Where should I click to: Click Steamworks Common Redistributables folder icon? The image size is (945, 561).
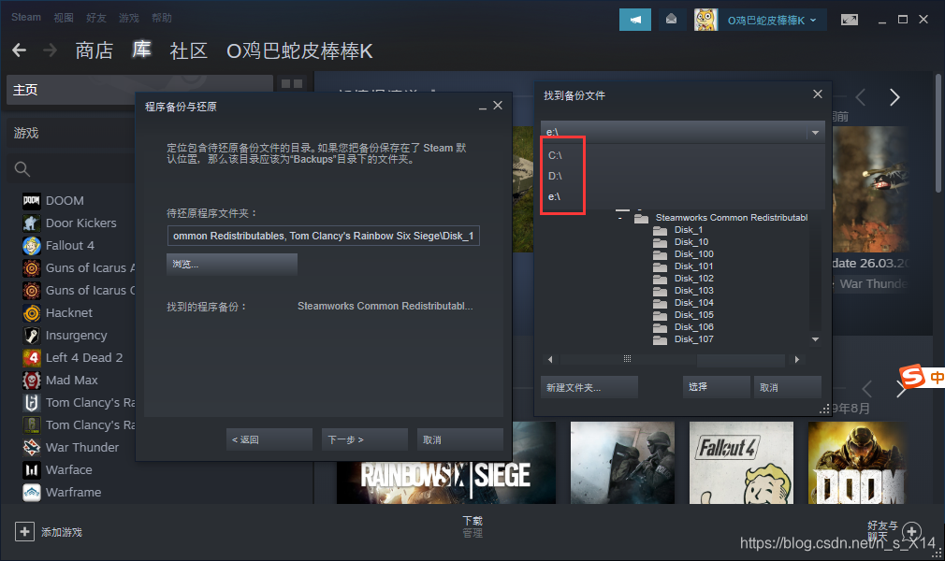[641, 218]
